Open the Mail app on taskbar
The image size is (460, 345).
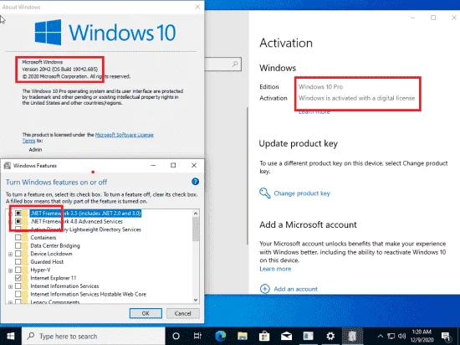pyautogui.click(x=286, y=336)
